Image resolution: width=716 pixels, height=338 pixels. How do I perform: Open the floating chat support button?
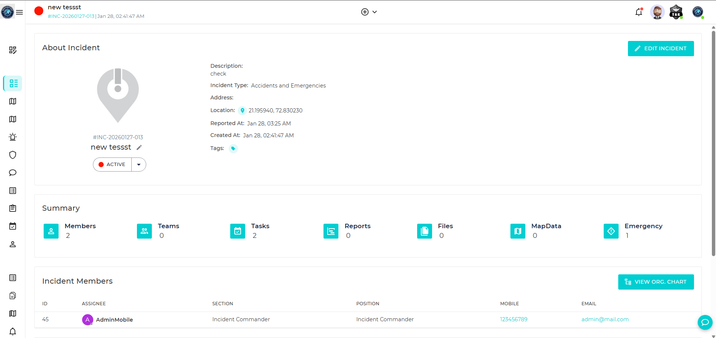(705, 322)
